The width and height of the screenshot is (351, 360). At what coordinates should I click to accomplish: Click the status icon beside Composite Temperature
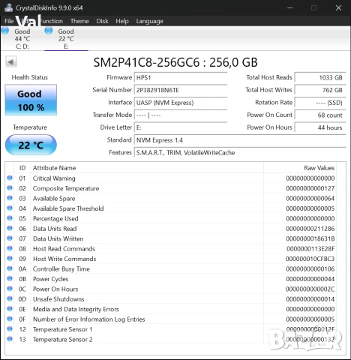(10, 187)
